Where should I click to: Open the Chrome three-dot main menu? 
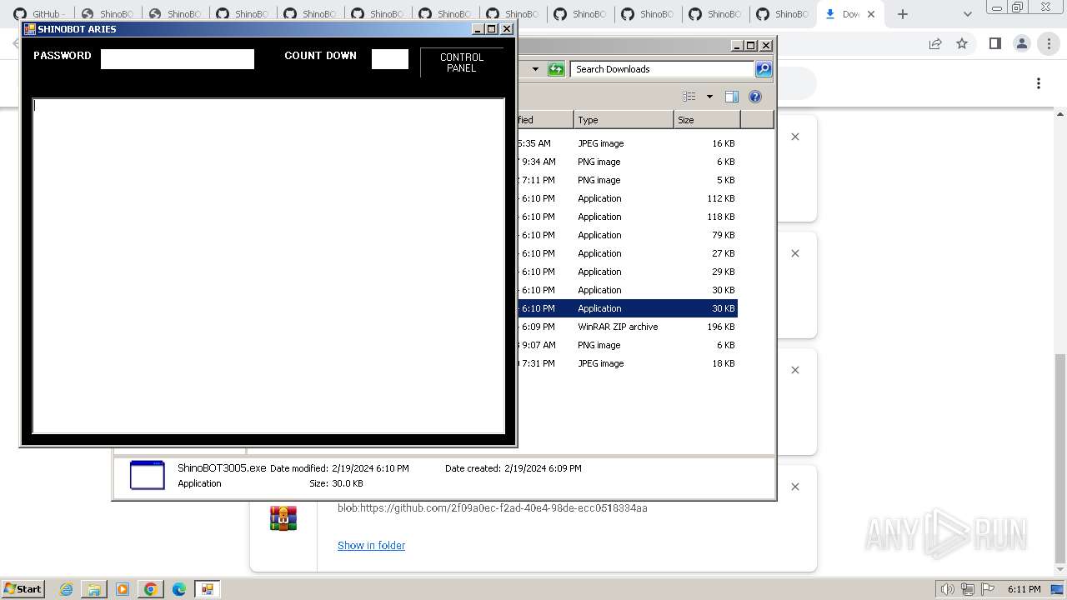click(1049, 44)
